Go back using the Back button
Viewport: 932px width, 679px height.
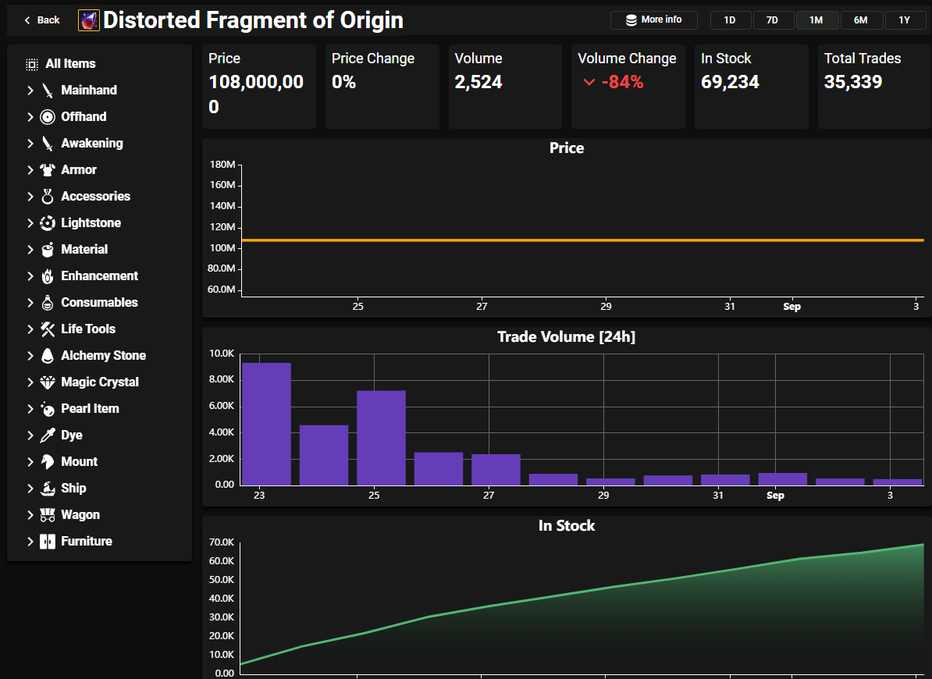click(41, 20)
